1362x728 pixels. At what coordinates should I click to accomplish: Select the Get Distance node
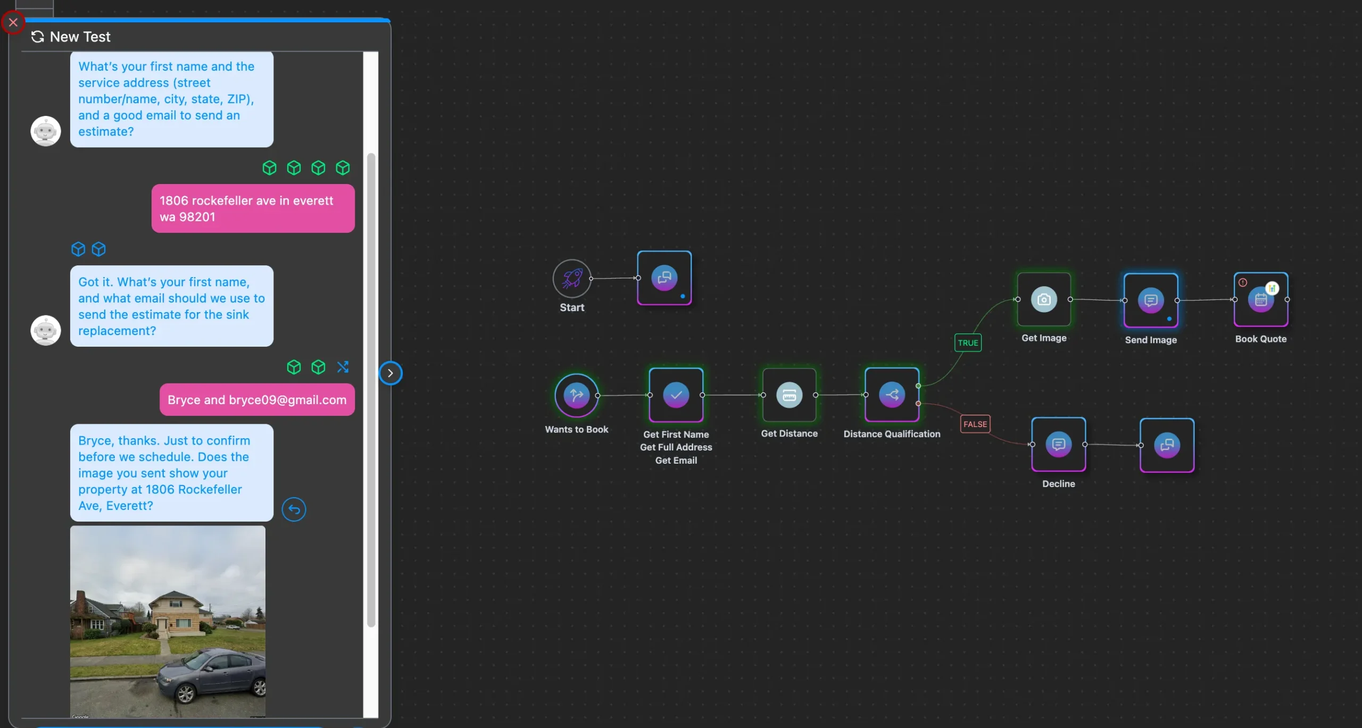click(x=789, y=395)
